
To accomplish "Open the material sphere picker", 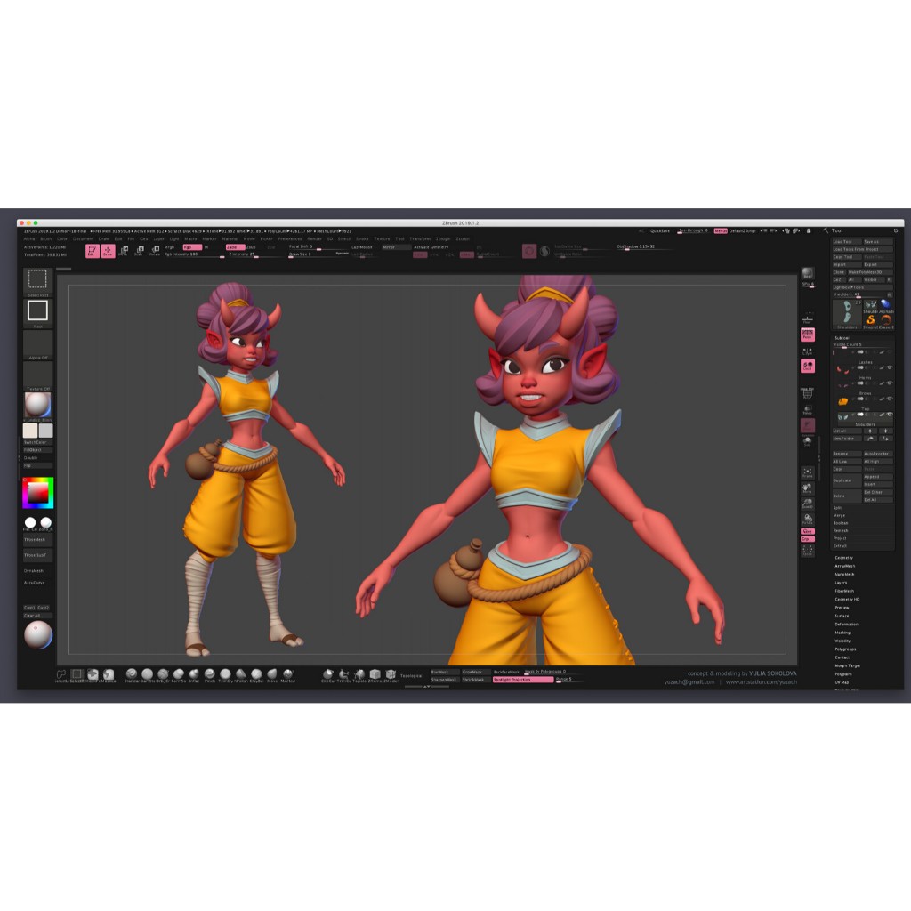I will [x=37, y=406].
